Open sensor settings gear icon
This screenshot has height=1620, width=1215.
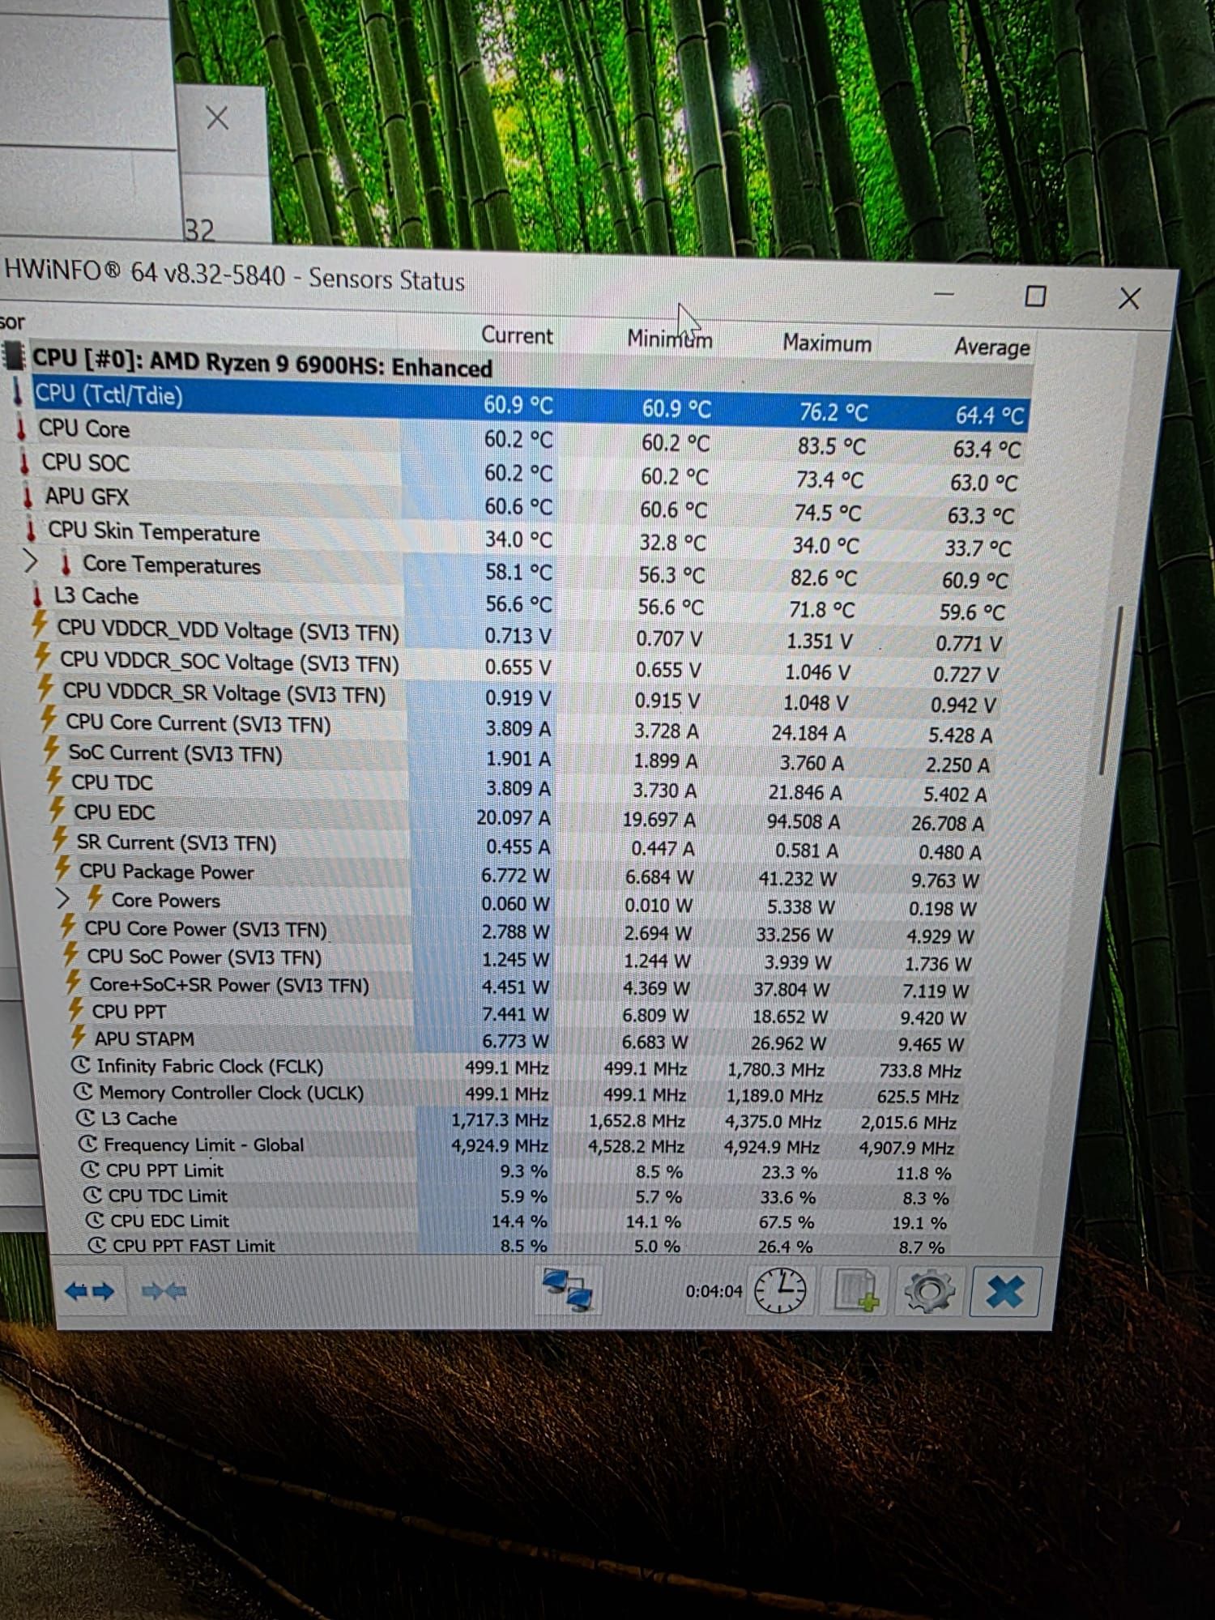tap(929, 1291)
